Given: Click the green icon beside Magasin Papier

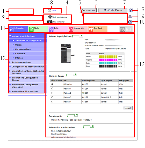Looking at the screenshot, I should tap(71, 75).
